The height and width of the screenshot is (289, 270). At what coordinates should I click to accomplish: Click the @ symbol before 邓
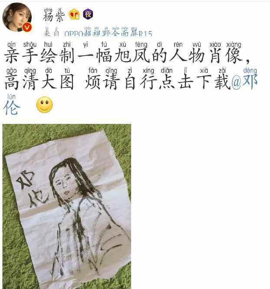(236, 83)
